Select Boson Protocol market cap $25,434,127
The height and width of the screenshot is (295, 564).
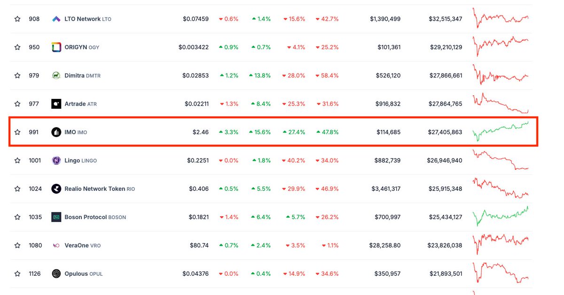[446, 217]
